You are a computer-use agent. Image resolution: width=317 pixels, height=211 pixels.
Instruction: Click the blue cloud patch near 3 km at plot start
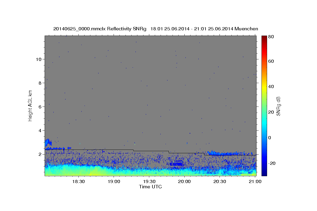48,142
